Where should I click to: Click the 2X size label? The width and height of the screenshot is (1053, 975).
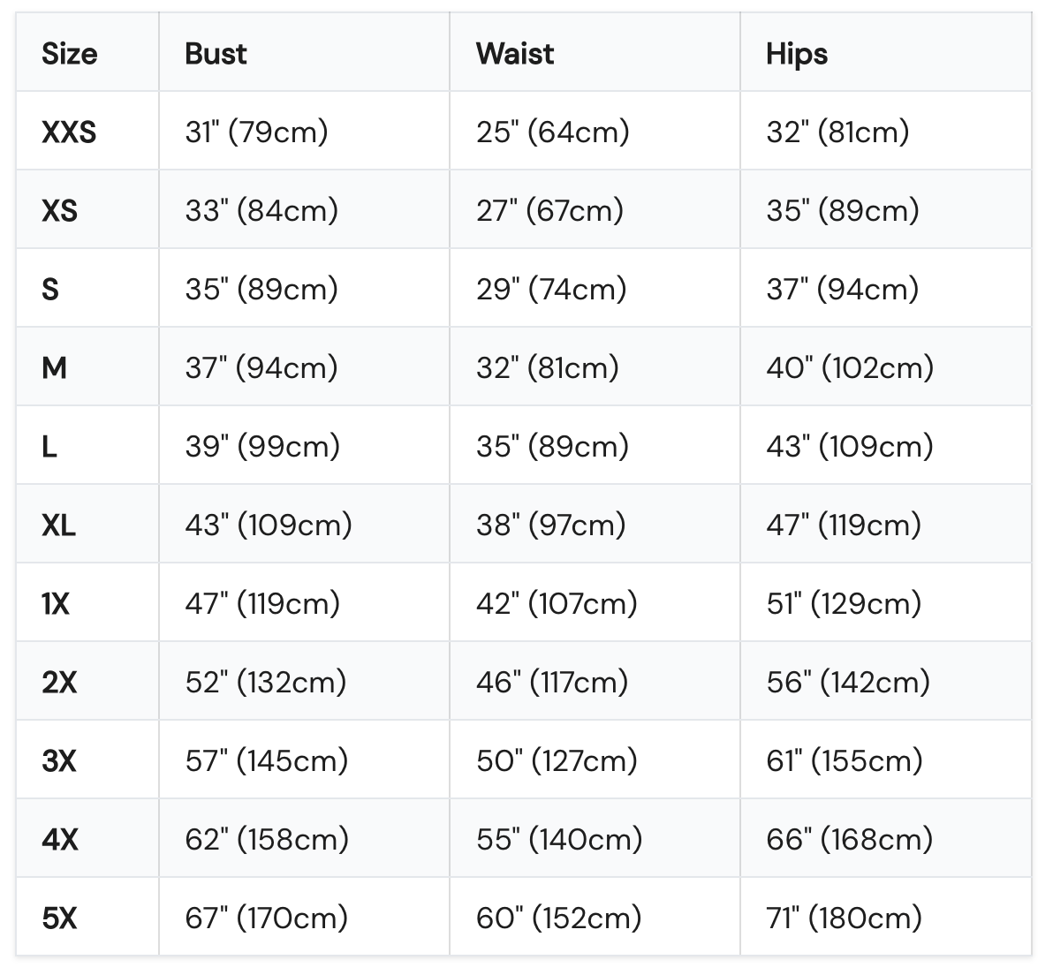click(x=59, y=682)
